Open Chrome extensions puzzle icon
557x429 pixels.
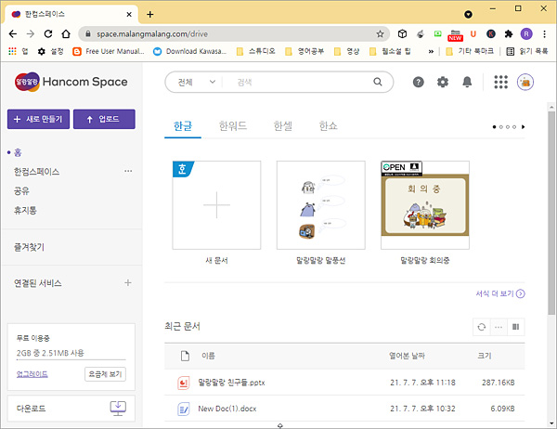click(x=509, y=33)
